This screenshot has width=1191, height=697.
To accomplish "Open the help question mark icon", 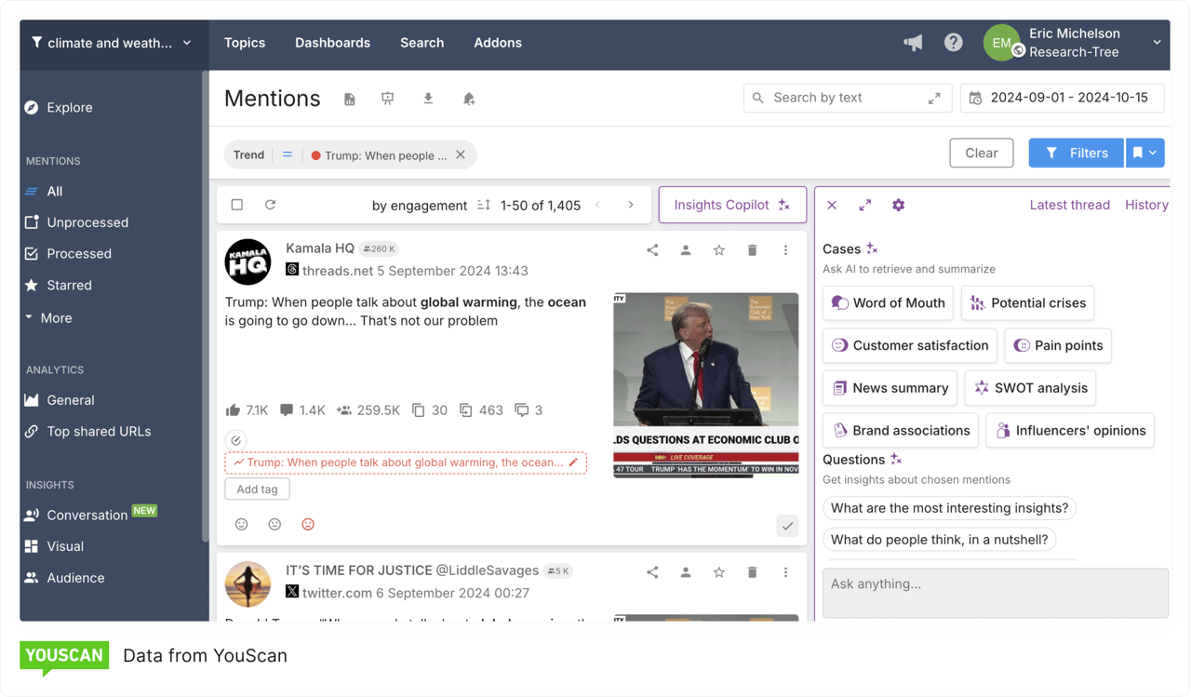I will (x=953, y=43).
